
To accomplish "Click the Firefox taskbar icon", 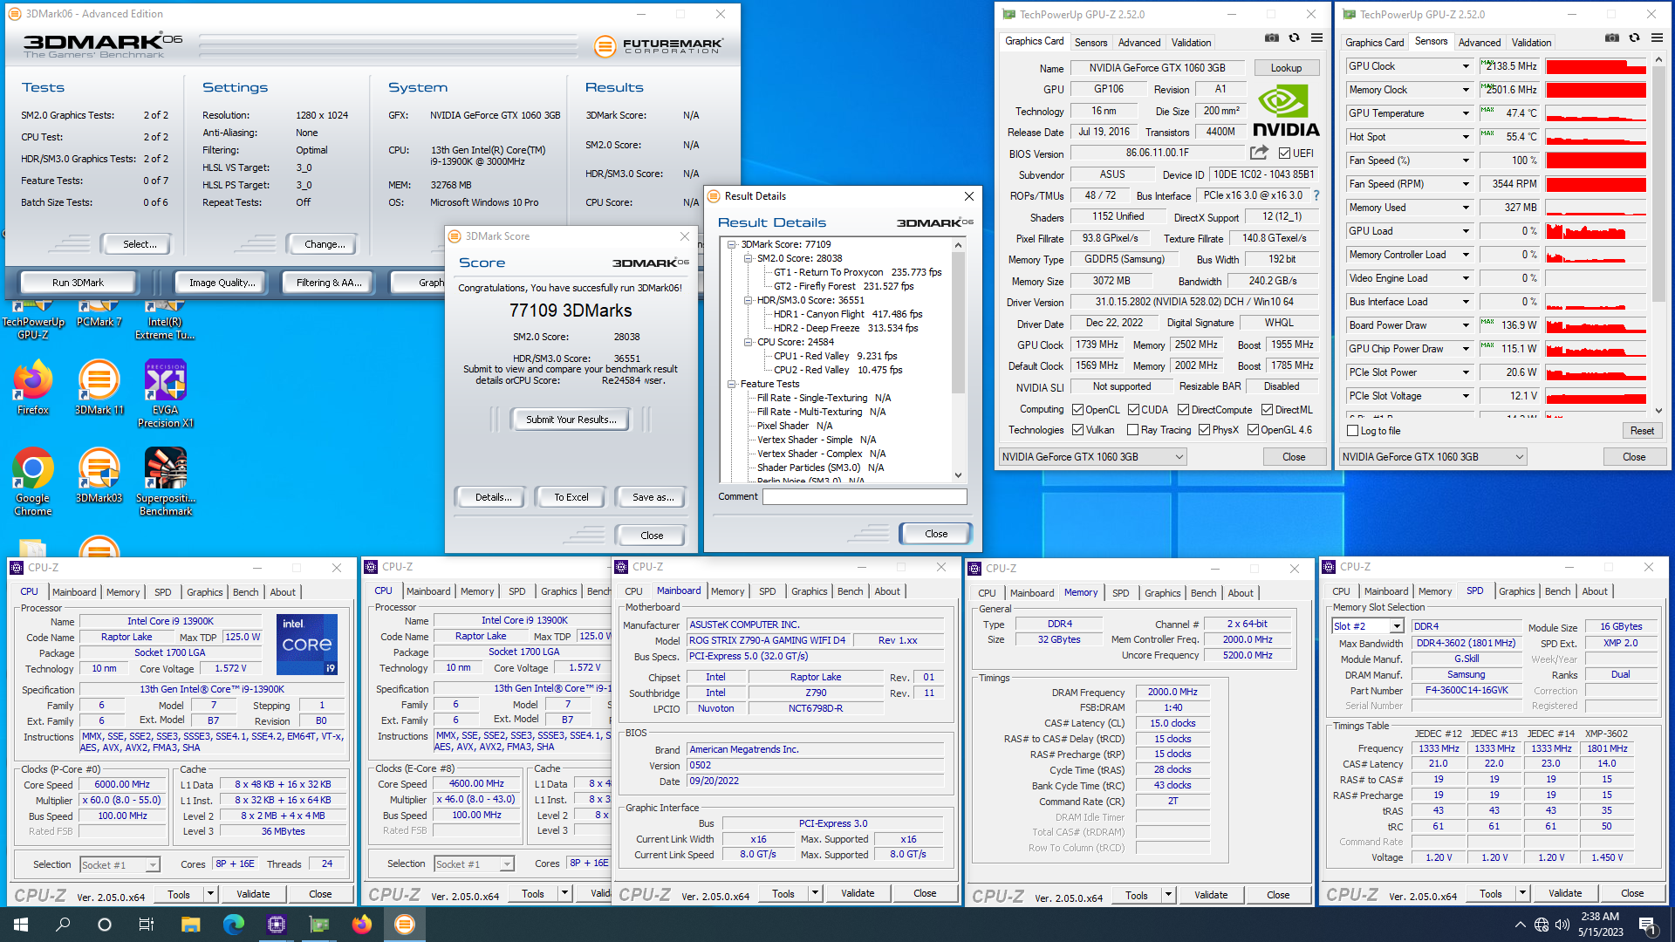I will (x=361, y=925).
